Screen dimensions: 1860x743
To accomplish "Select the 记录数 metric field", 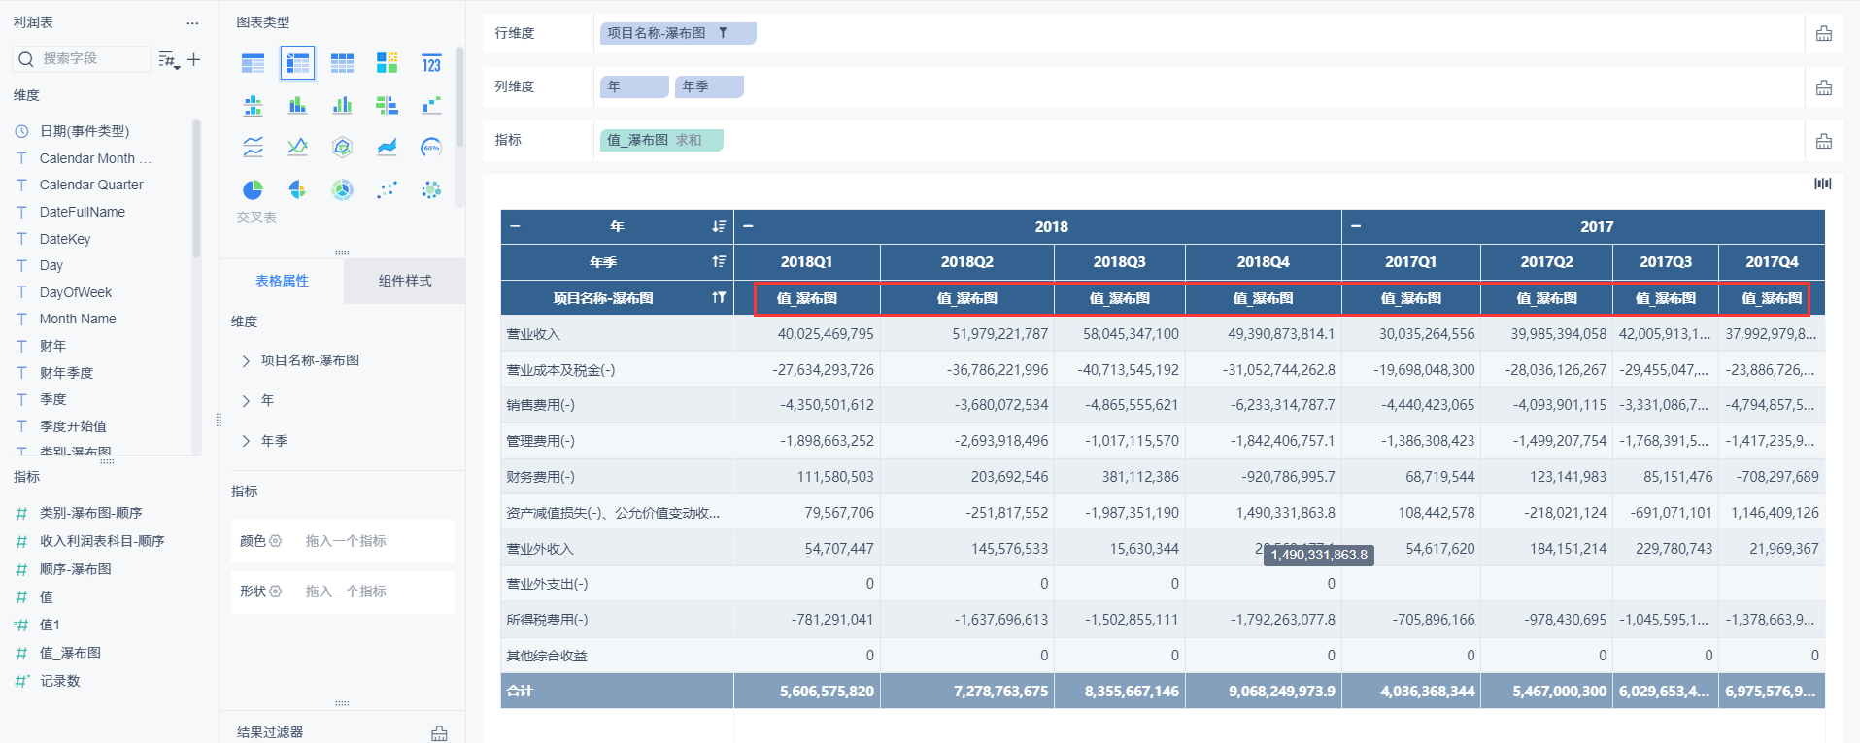I will pos(60,681).
